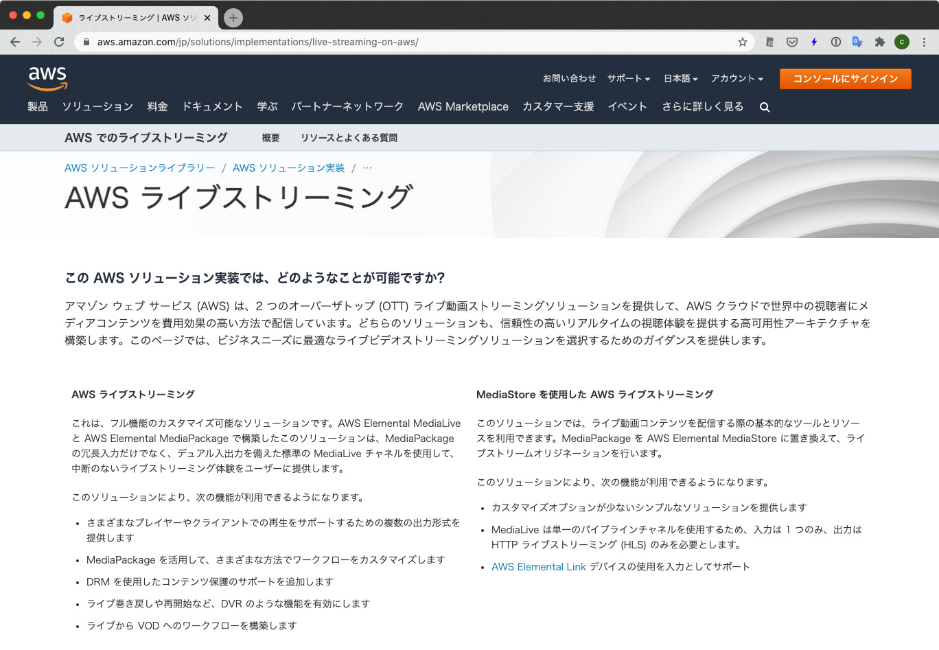This screenshot has width=939, height=650.
Task: Open the Google Translate extension
Action: (x=857, y=42)
